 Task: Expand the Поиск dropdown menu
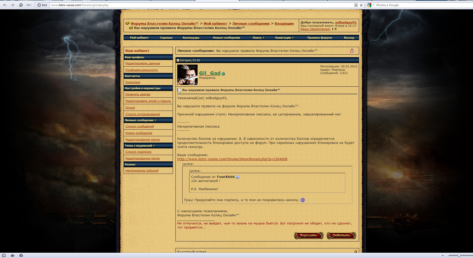pos(258,38)
